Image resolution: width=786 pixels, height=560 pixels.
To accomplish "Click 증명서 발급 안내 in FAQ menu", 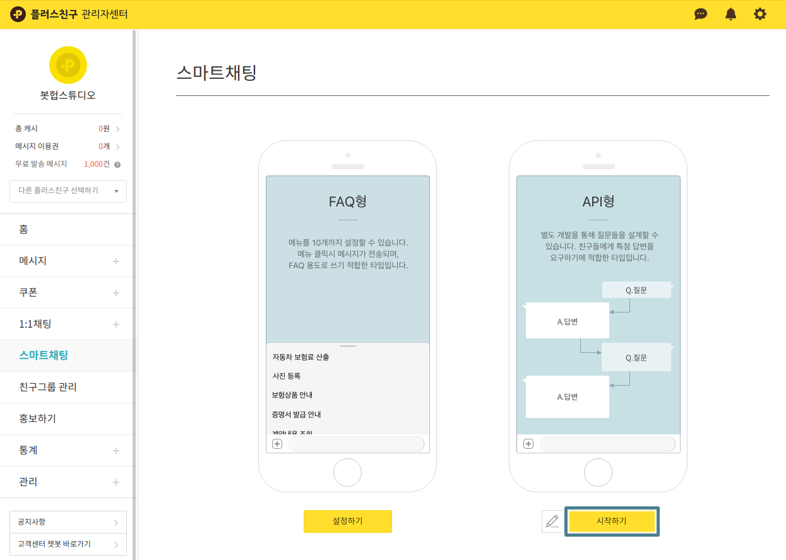I will click(297, 415).
